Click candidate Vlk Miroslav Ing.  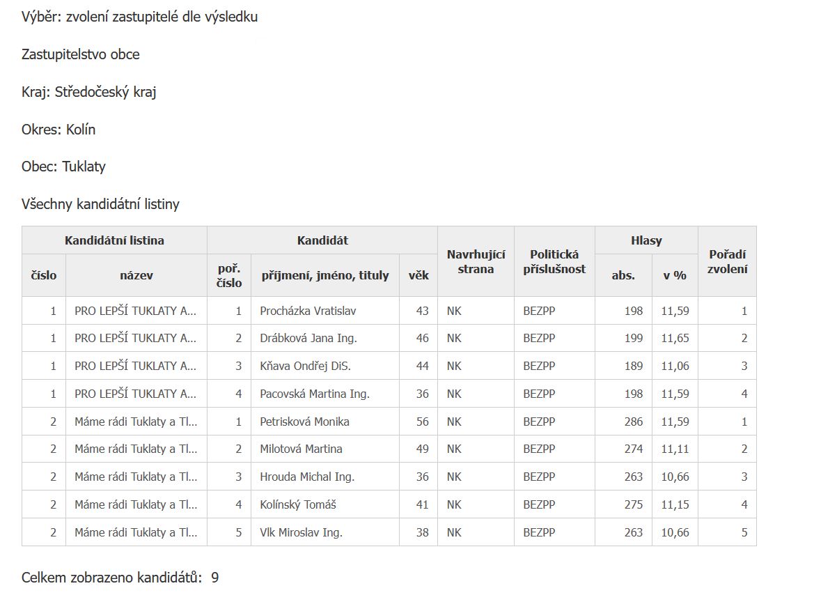coord(301,532)
